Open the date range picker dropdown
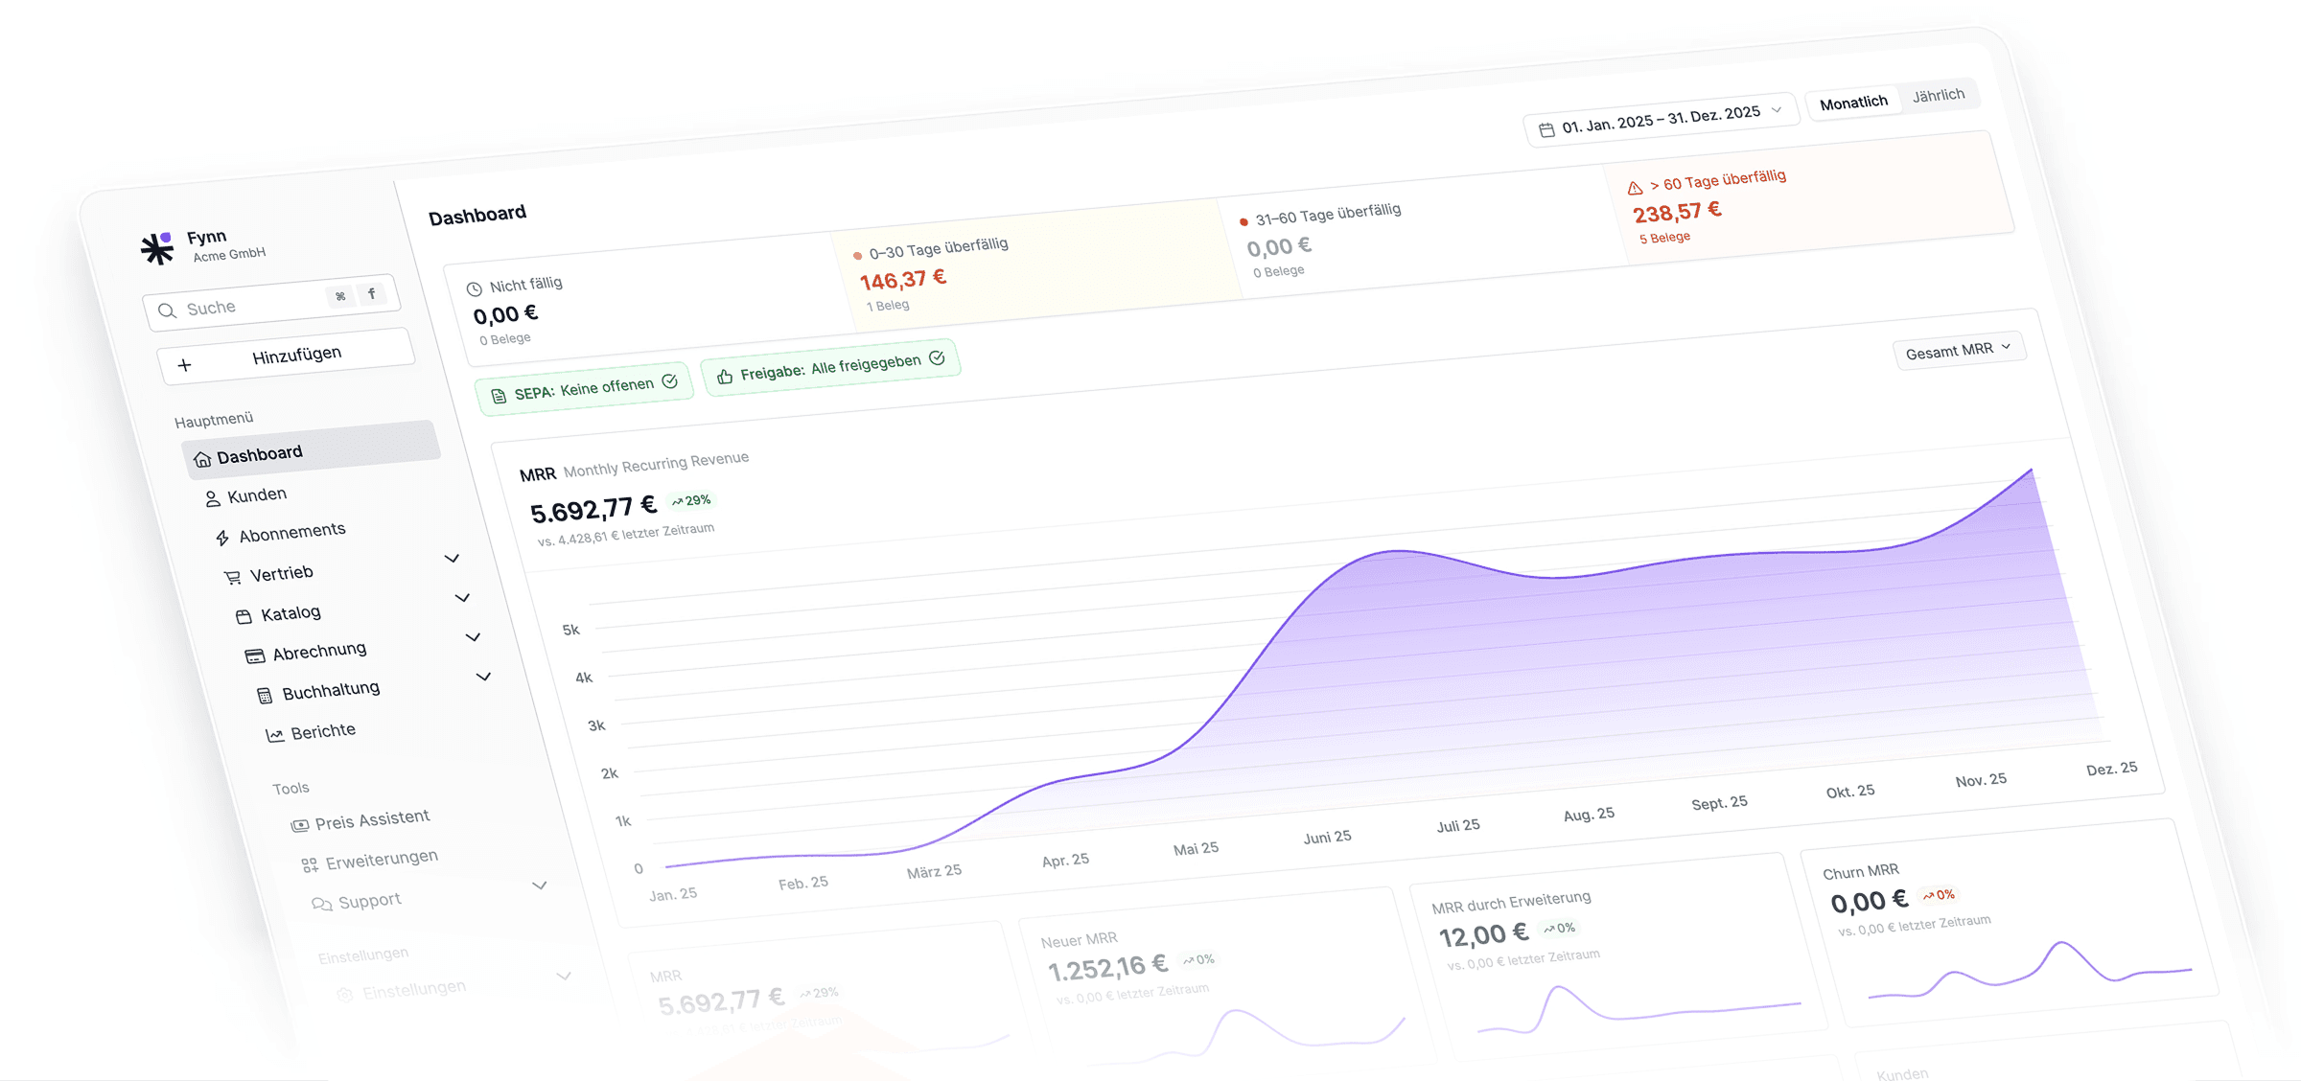2301x1081 pixels. (x=1662, y=119)
